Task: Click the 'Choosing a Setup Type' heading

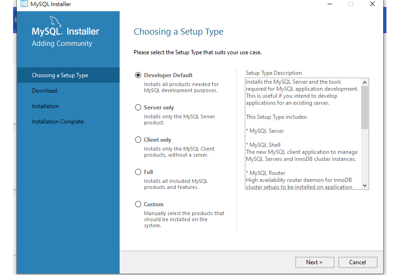Action: pyautogui.click(x=179, y=32)
